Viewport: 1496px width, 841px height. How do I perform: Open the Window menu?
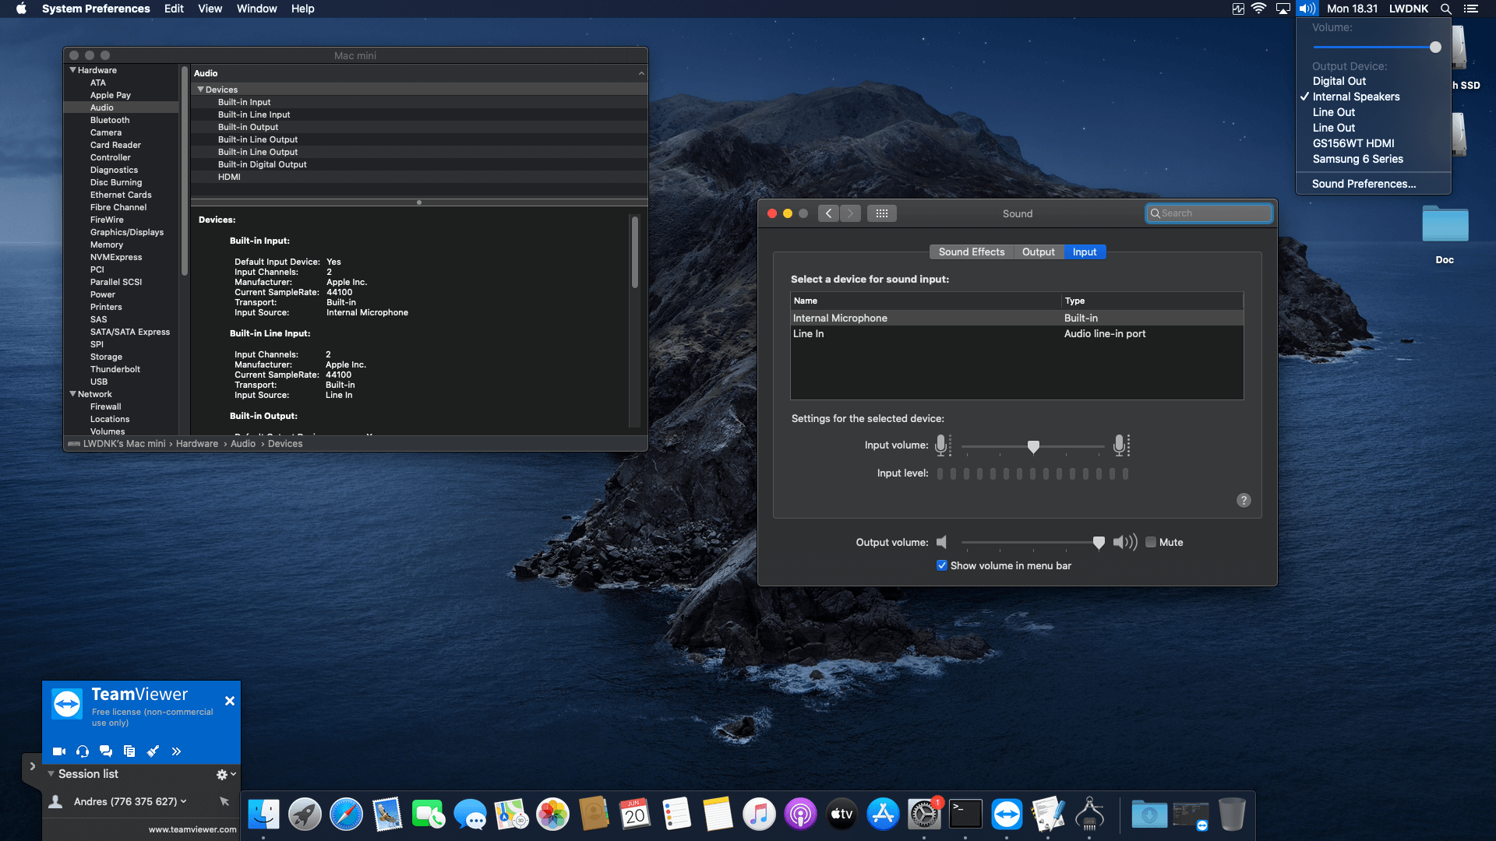256,9
